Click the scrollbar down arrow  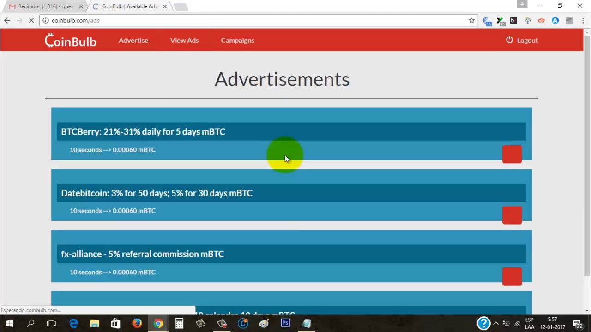587,310
